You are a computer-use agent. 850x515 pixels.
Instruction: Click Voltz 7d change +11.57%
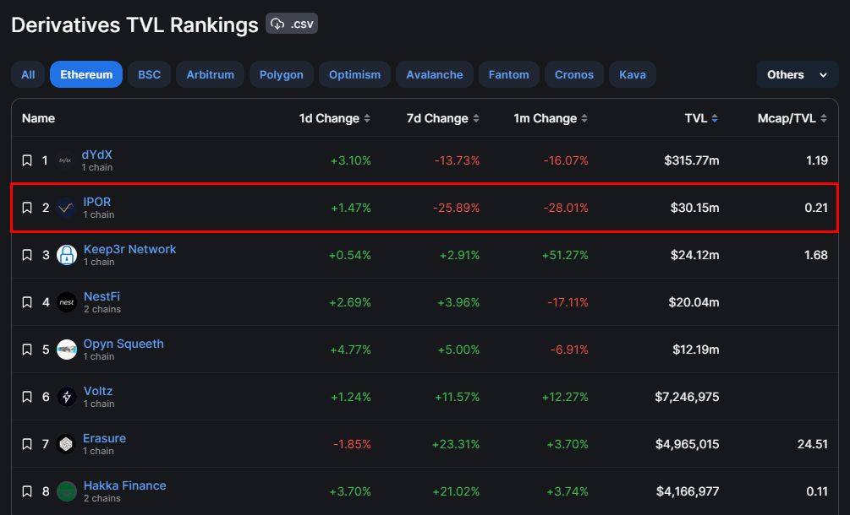click(x=457, y=397)
